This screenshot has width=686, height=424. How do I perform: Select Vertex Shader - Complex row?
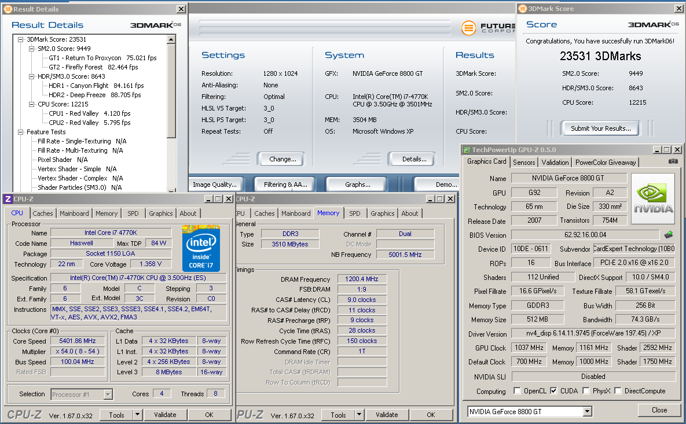(x=80, y=178)
